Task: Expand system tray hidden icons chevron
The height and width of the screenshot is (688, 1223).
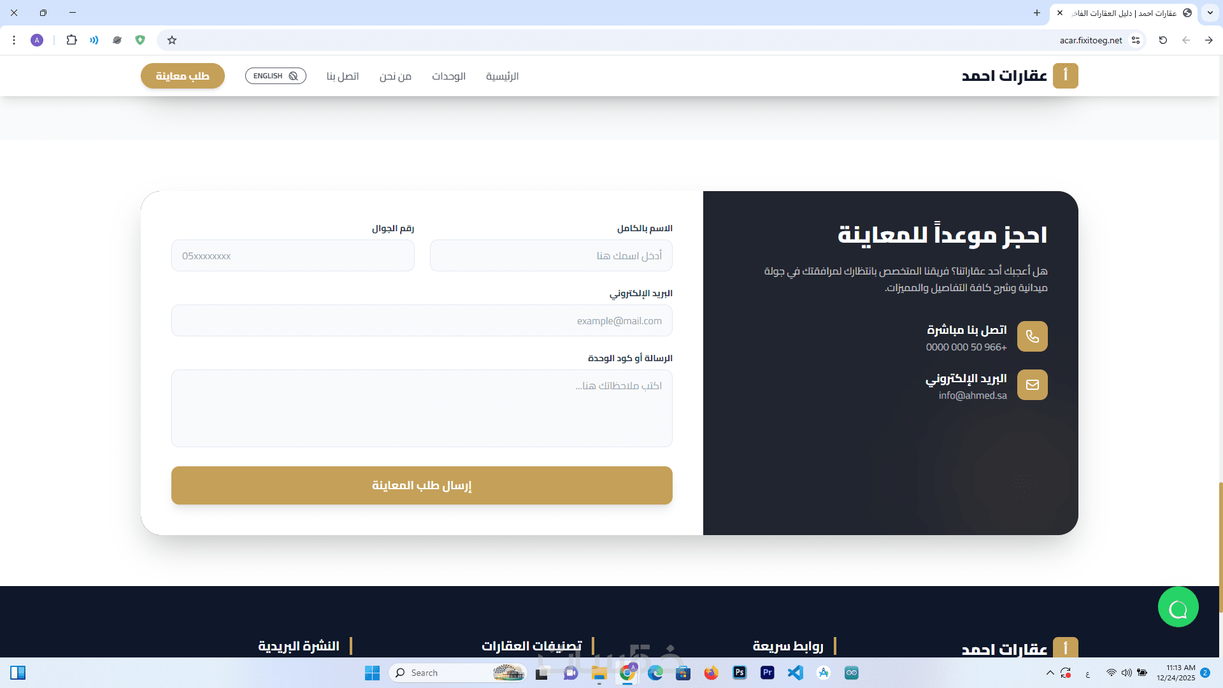Action: click(x=1050, y=673)
